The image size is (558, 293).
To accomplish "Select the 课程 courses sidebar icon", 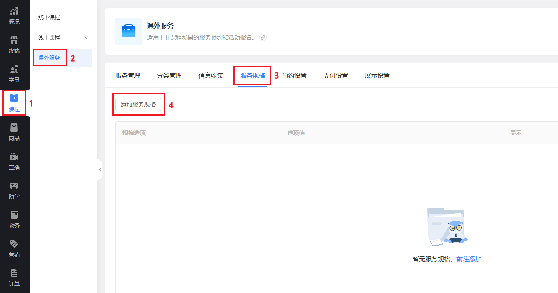I will pos(14,103).
